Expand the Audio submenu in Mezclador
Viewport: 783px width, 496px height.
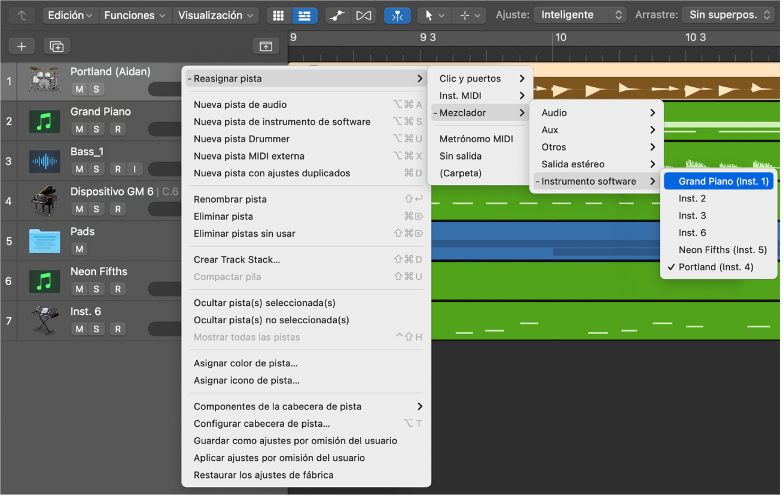click(x=596, y=113)
